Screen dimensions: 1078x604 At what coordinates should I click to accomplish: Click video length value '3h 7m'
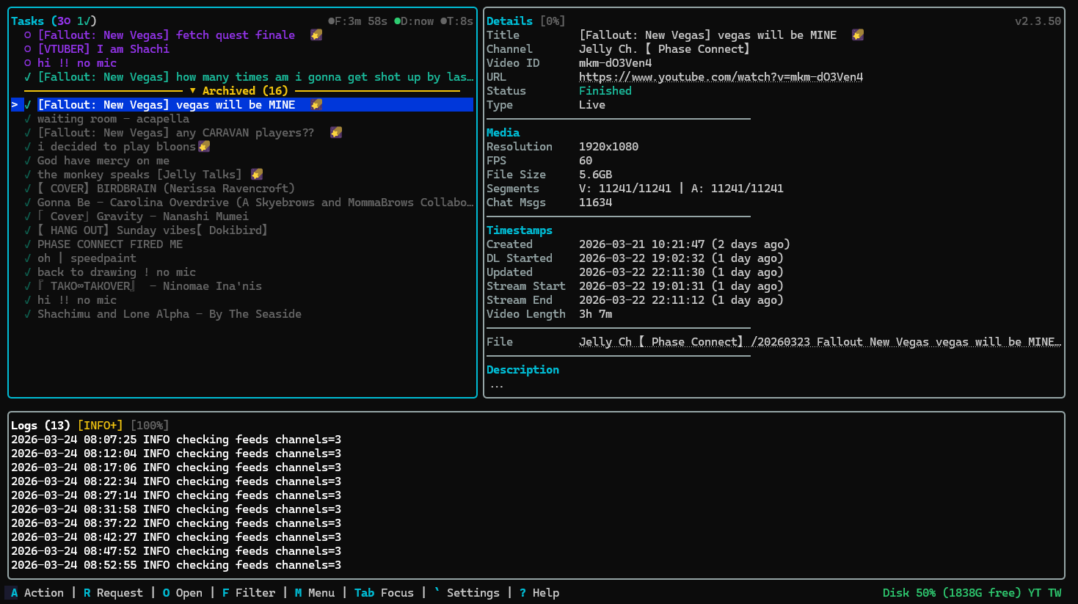[x=595, y=314]
